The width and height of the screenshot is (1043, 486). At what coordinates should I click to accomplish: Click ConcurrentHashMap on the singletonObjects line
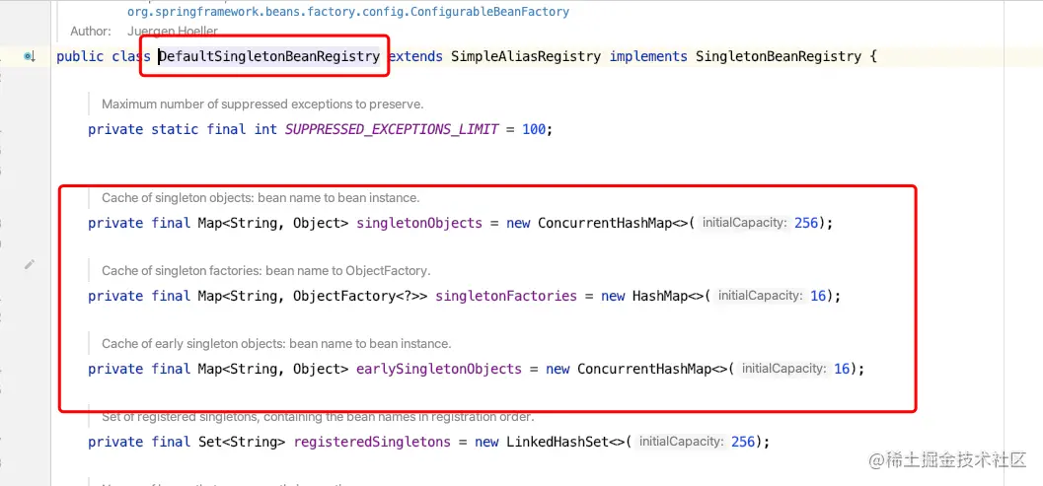coord(605,224)
